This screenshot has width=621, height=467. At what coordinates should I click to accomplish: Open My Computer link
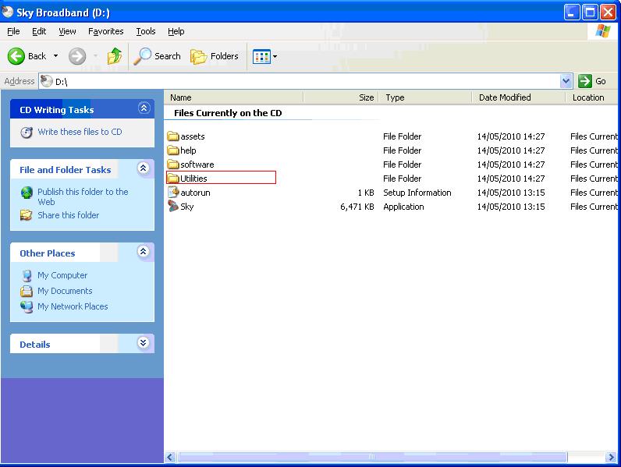(x=62, y=275)
